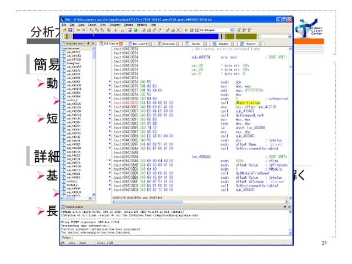
Task: Close the Enums tab
Action: click(x=205, y=44)
